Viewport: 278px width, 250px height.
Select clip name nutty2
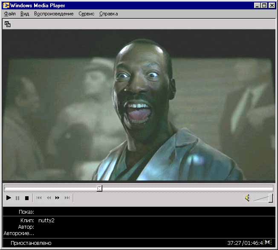[46, 221]
